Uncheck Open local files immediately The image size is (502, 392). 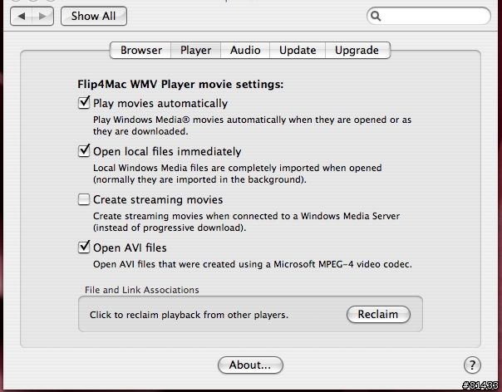click(84, 150)
